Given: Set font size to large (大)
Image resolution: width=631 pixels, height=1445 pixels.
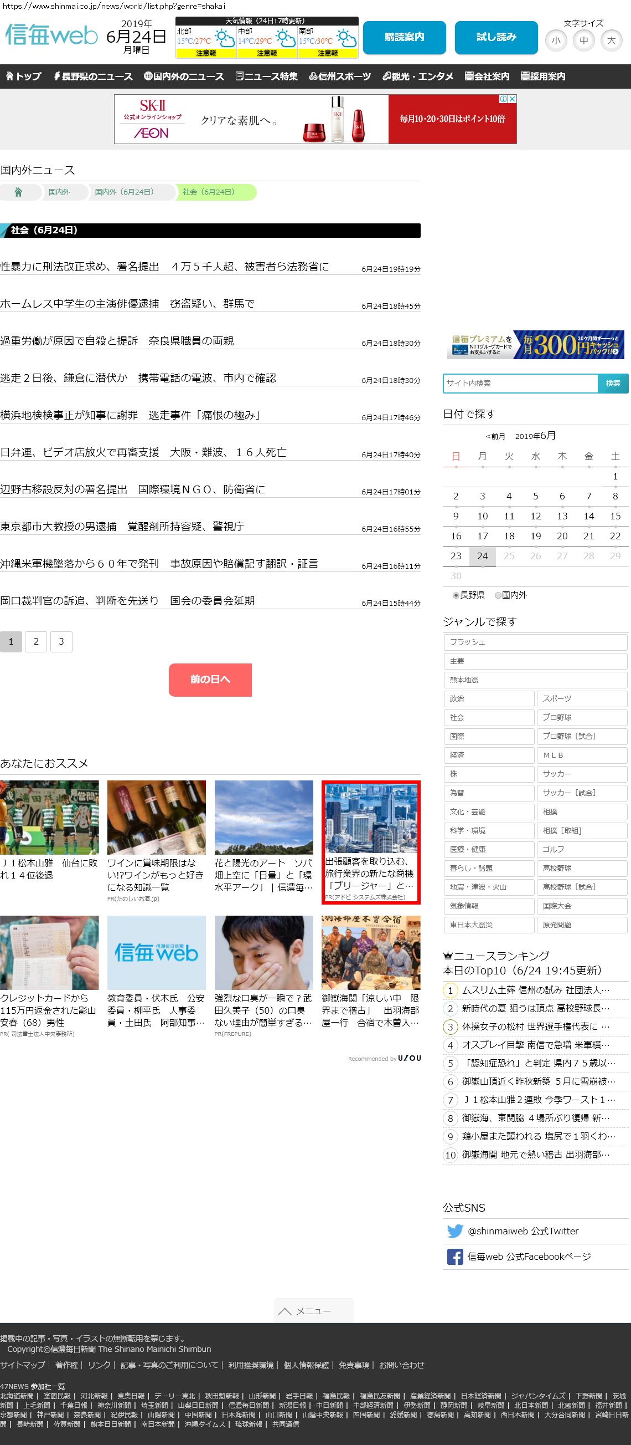Looking at the screenshot, I should [612, 40].
